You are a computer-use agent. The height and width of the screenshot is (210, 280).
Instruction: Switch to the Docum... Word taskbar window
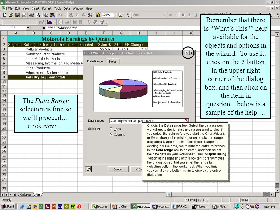[x=160, y=206]
